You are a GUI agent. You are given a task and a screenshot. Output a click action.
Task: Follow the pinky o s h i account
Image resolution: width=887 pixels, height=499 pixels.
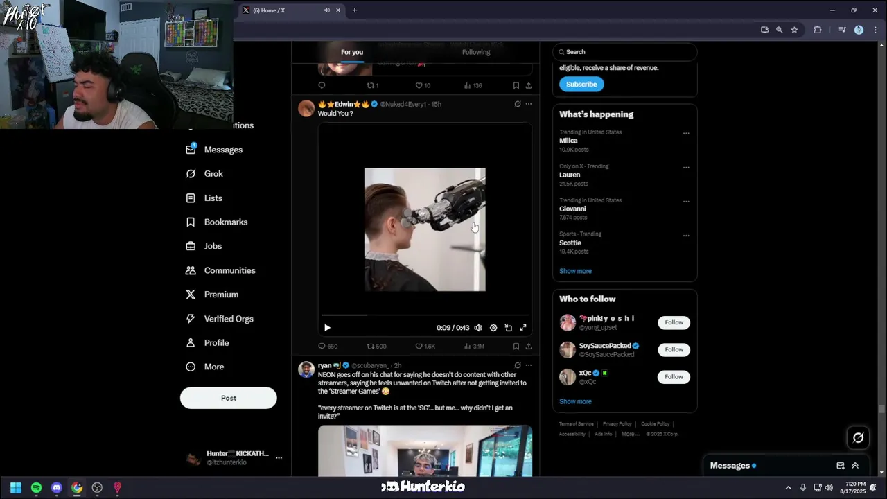674,322
